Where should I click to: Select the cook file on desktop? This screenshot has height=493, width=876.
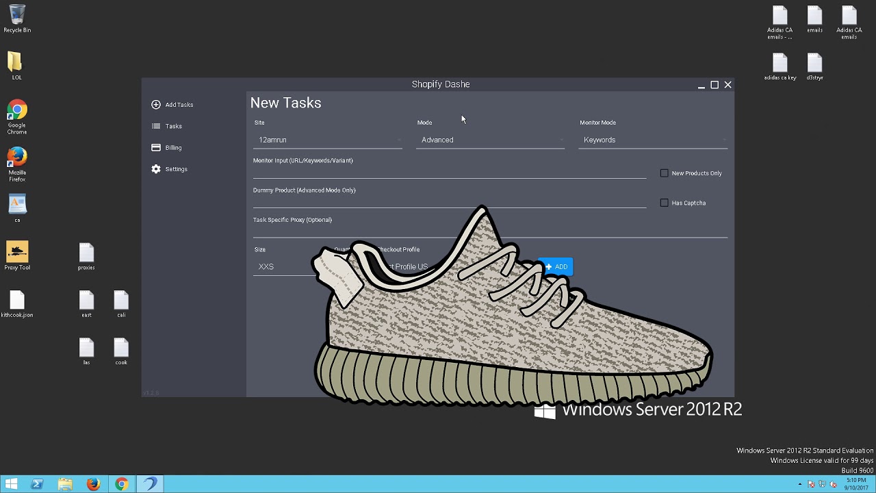tap(121, 351)
